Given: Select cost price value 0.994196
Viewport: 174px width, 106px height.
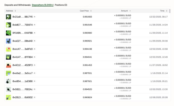Looking at the screenshot, I should pos(87,49).
